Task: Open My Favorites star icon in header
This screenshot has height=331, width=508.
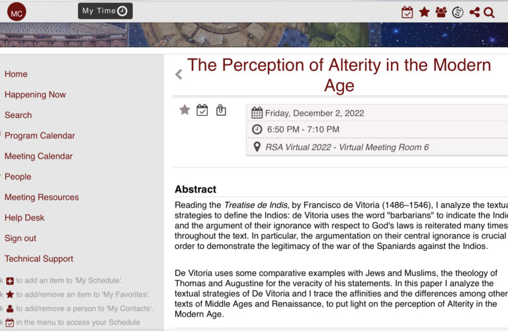Action: [424, 12]
